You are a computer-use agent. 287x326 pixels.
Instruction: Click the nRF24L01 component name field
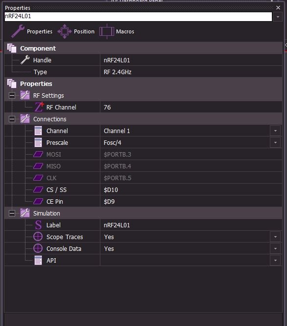coord(138,16)
